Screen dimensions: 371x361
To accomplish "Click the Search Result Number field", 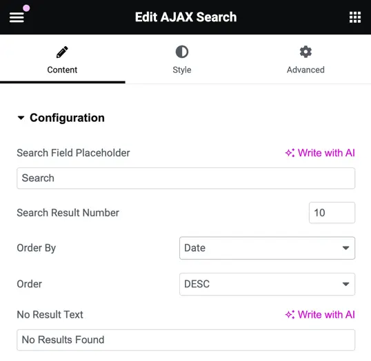I will (332, 213).
